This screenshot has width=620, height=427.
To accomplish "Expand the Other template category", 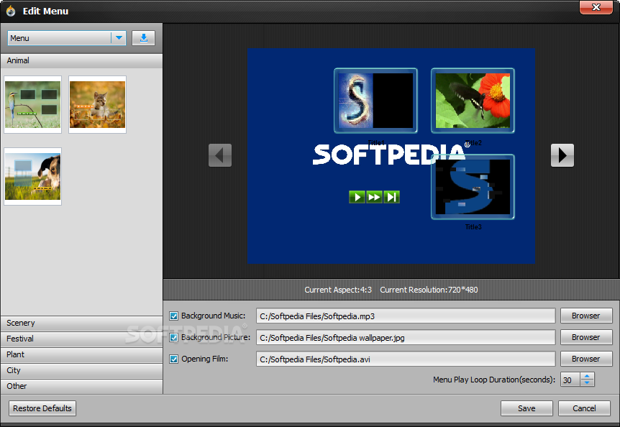I will point(81,386).
